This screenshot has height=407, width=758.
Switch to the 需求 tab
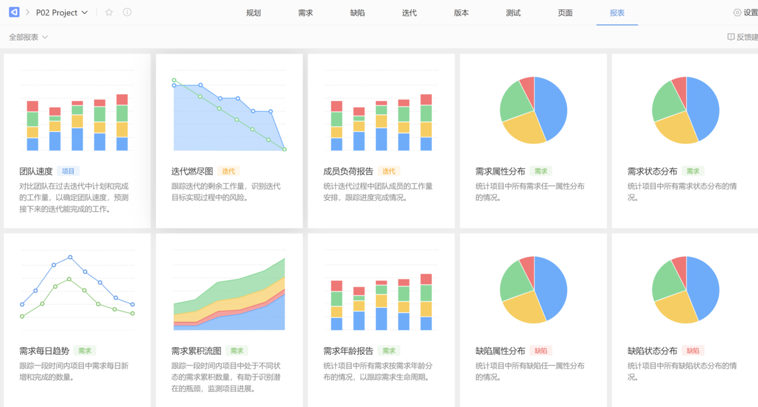(x=305, y=13)
